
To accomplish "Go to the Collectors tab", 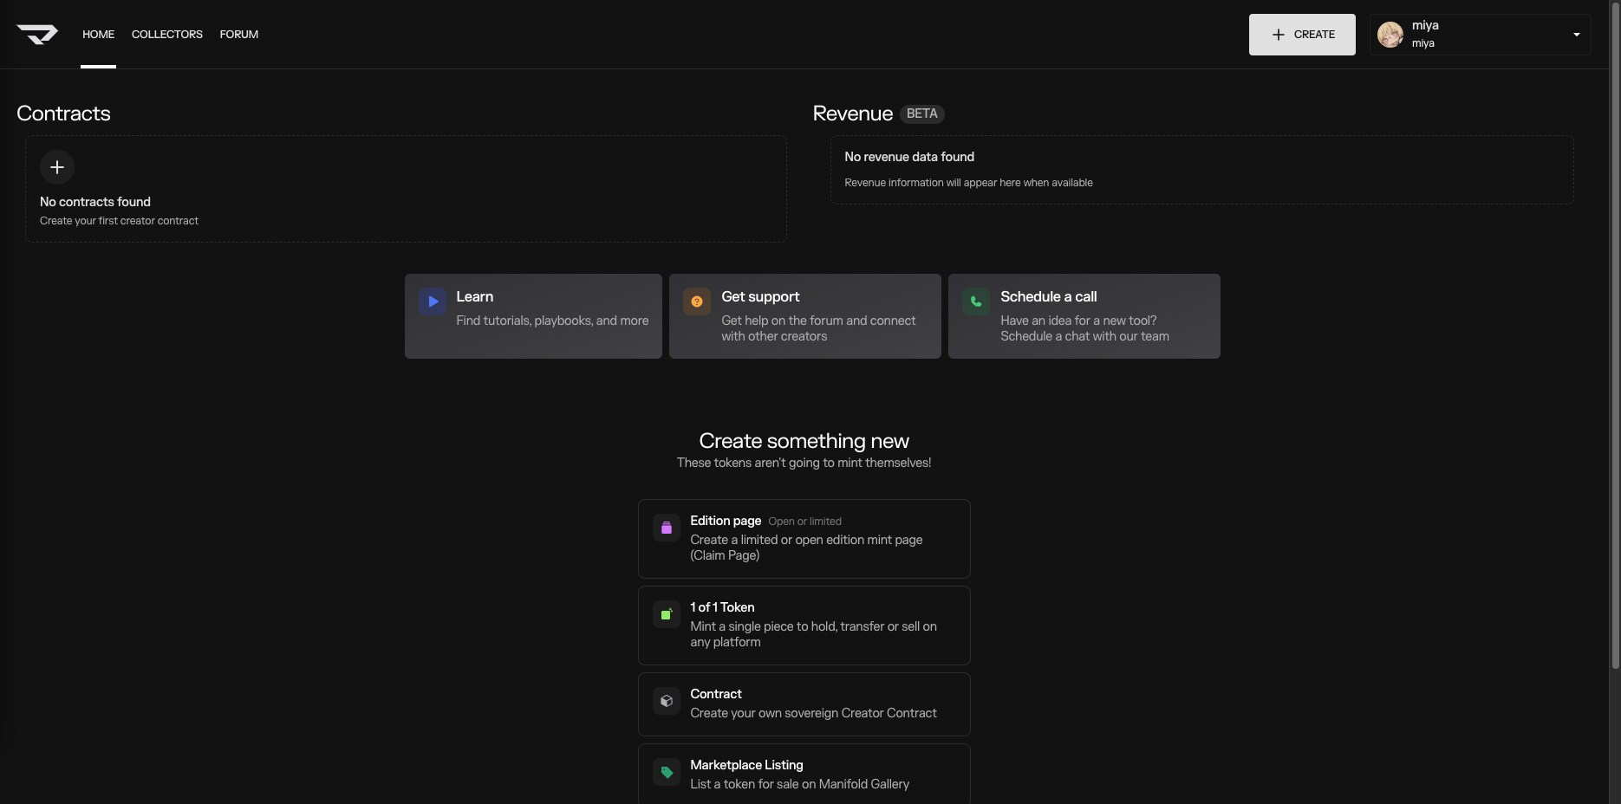I will coord(167,35).
